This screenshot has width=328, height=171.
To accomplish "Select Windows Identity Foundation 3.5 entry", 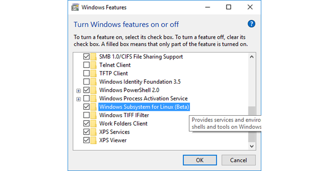I will [140, 82].
